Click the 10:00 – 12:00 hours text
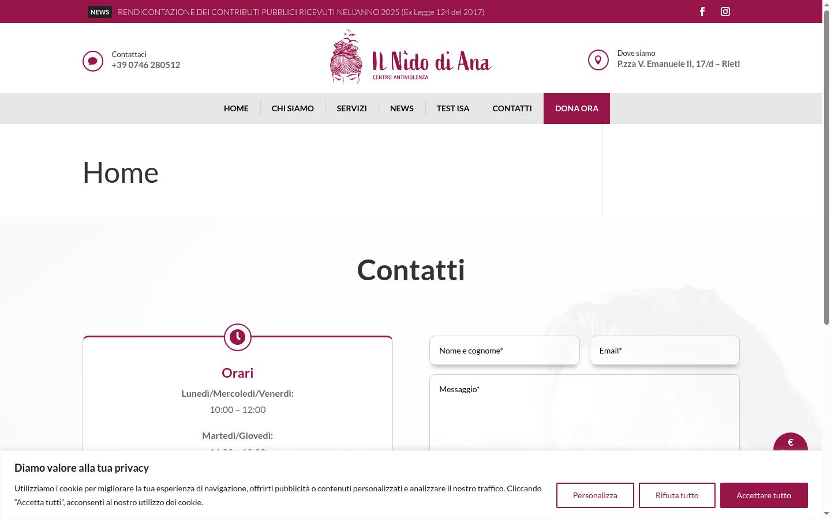 coord(238,410)
